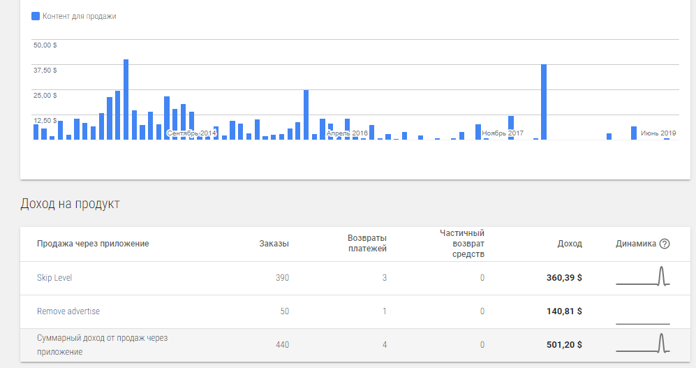This screenshot has width=696, height=368.
Task: Select the tallest bar left of Сентябрь 2014
Action: pos(126,99)
